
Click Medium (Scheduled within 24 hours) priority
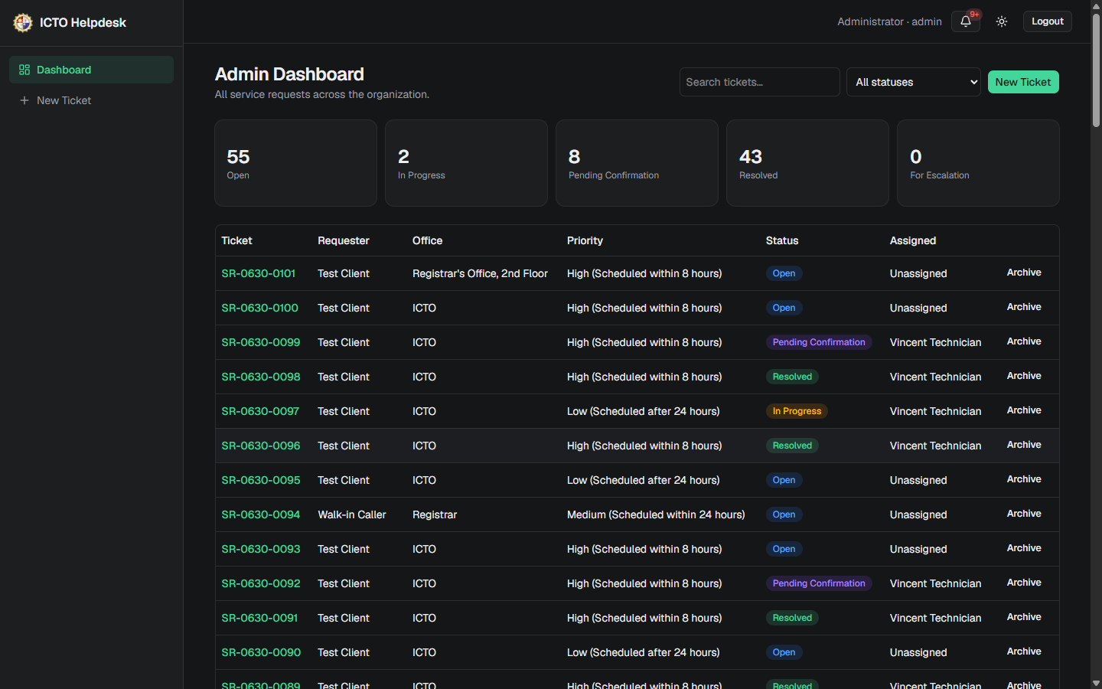click(656, 514)
